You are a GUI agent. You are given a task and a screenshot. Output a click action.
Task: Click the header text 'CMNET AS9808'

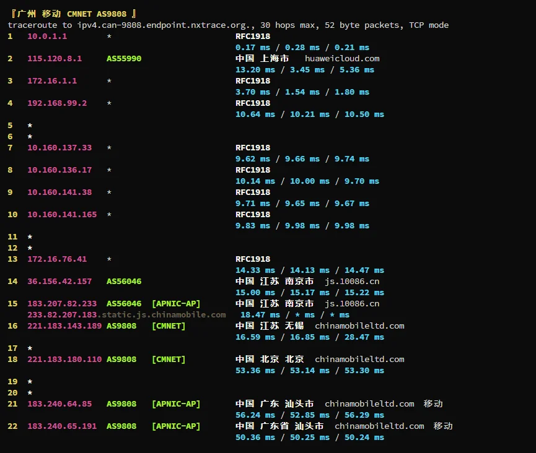click(97, 14)
